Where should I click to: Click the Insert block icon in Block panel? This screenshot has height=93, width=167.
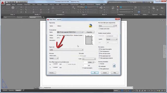101,8
